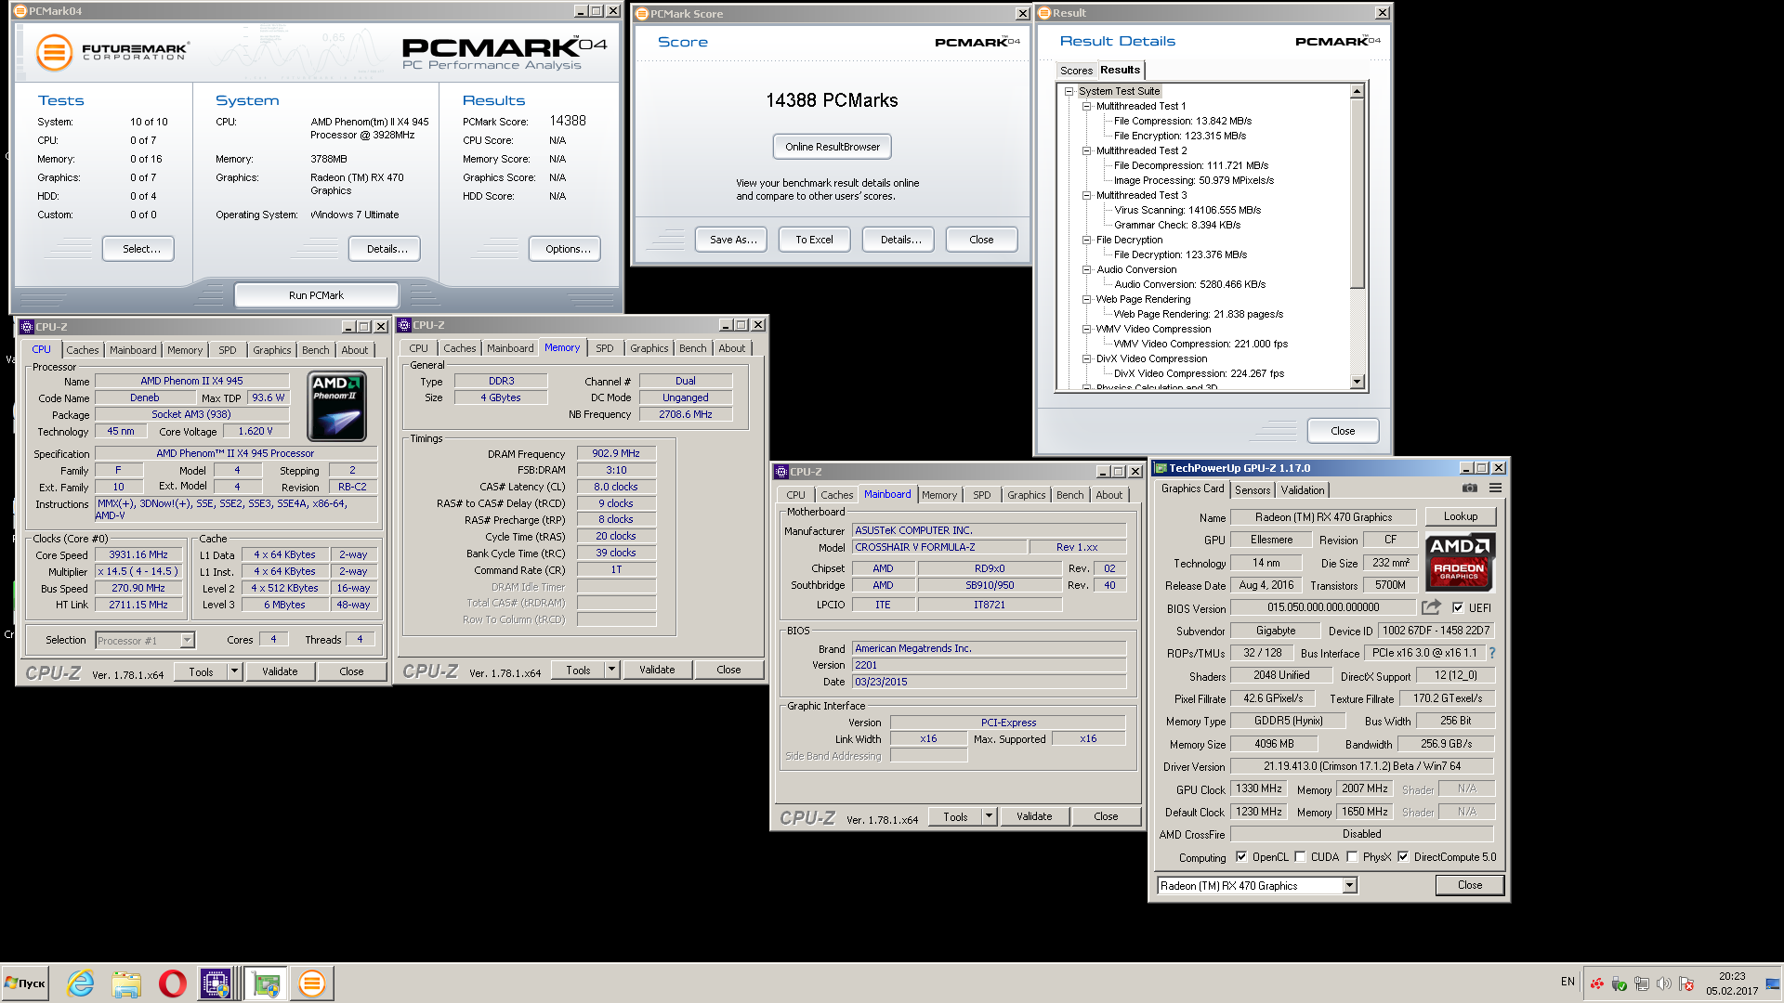Click PCMark04 title bar orange icon
The width and height of the screenshot is (1784, 1003).
pyautogui.click(x=20, y=11)
